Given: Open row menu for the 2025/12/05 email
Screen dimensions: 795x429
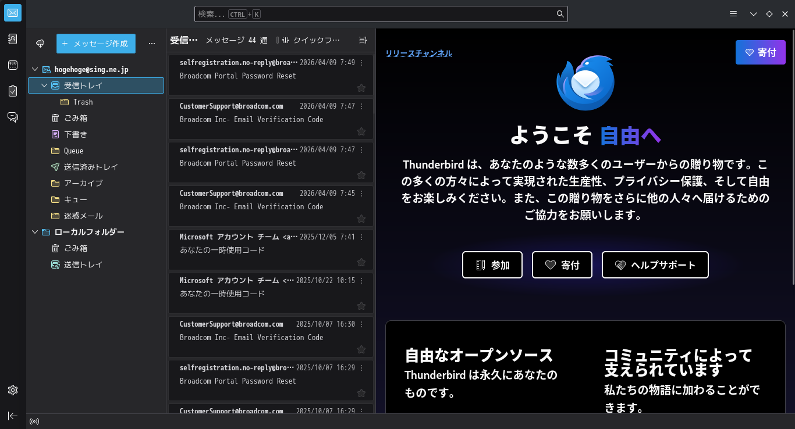Looking at the screenshot, I should pos(361,237).
